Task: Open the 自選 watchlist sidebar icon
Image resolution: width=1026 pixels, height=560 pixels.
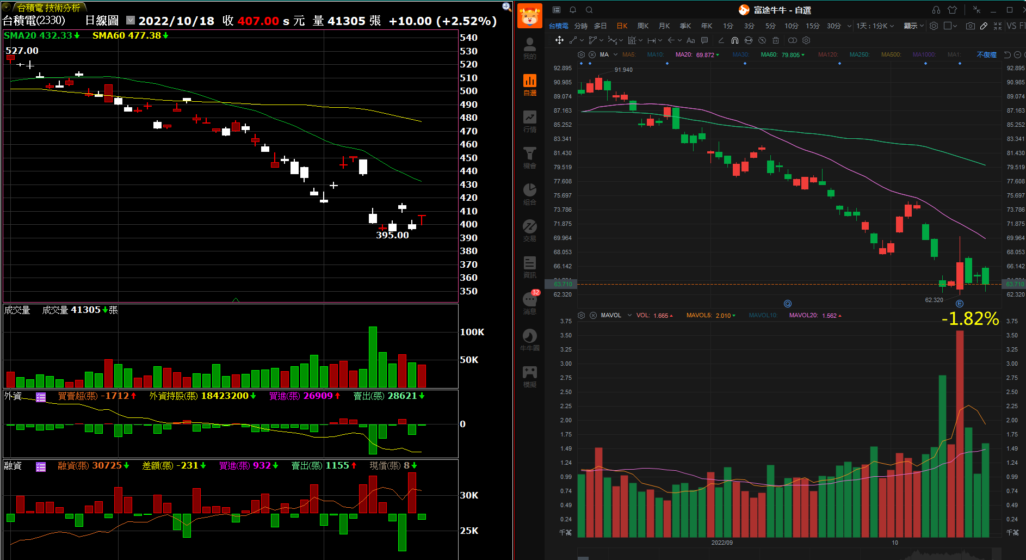Action: [x=529, y=85]
